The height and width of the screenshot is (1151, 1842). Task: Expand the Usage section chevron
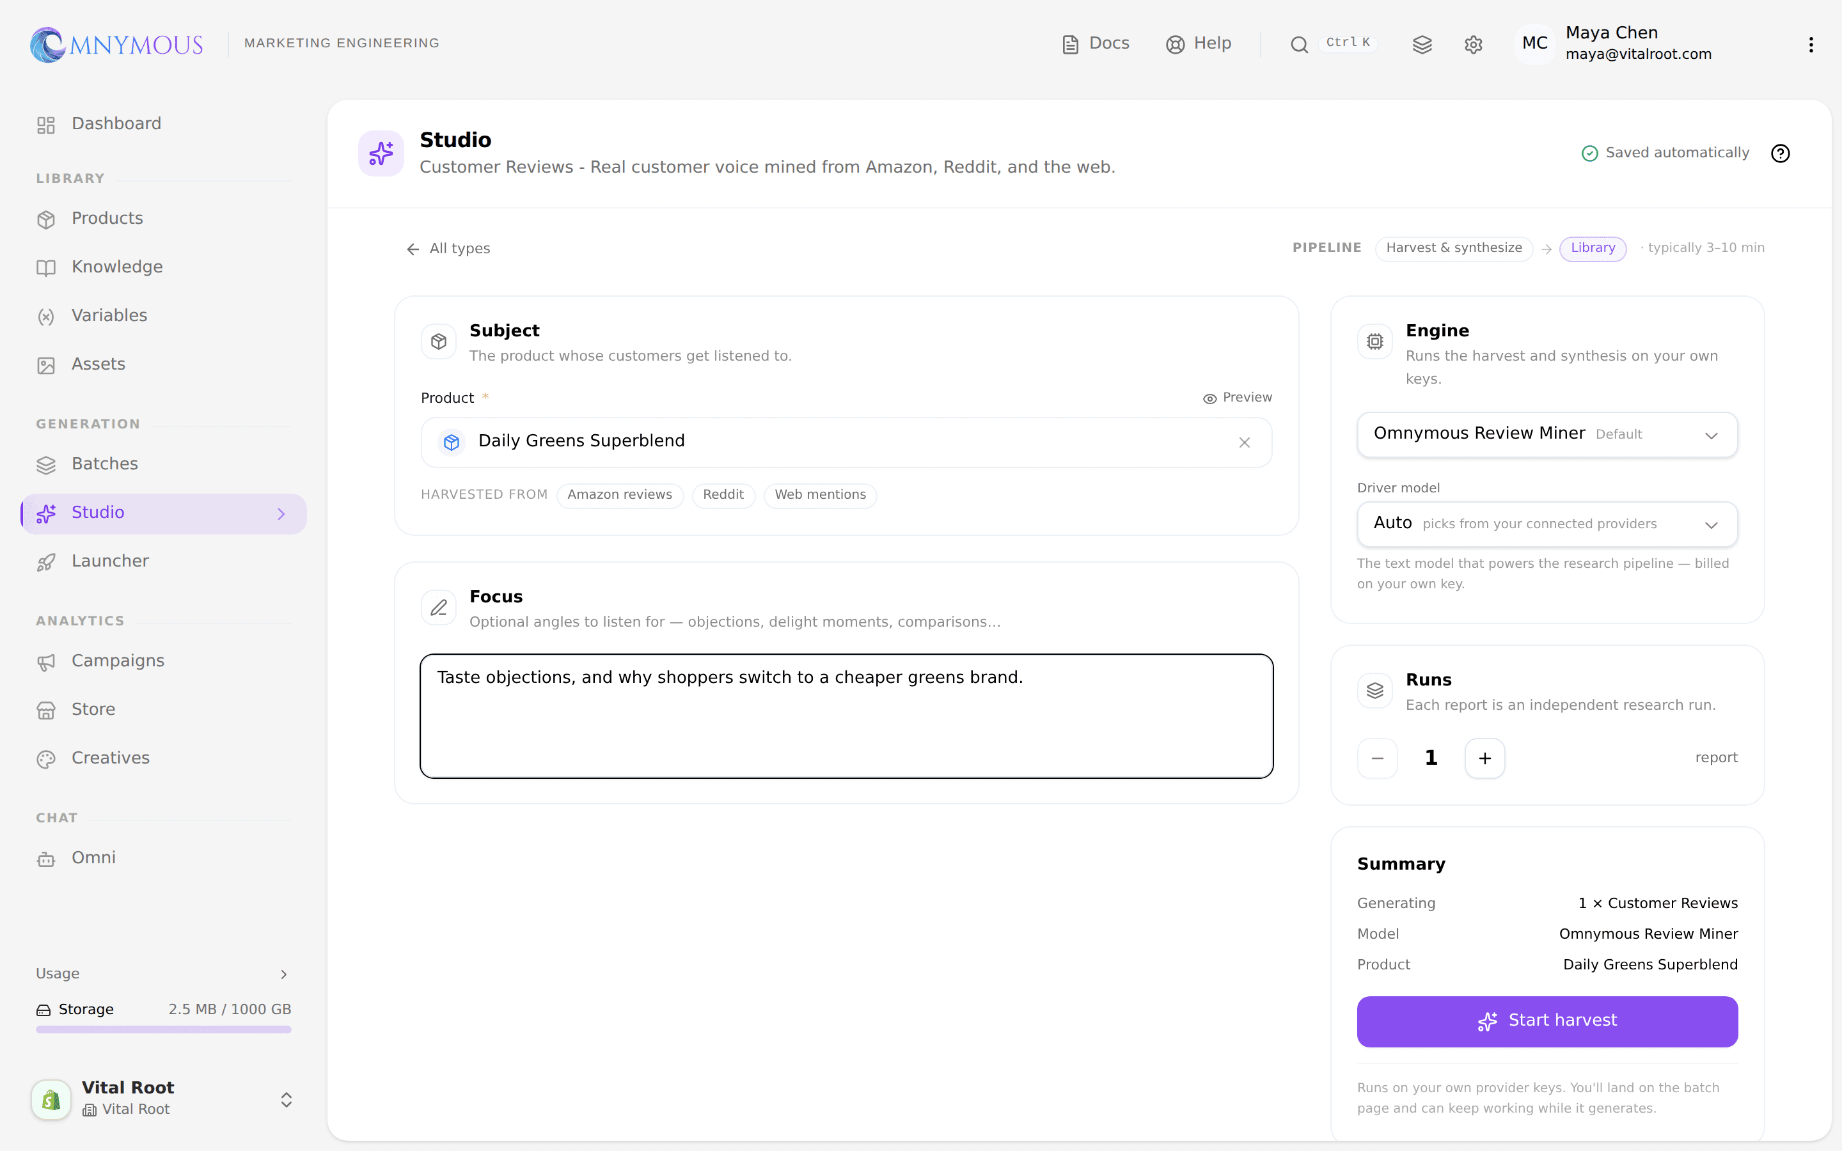284,975
